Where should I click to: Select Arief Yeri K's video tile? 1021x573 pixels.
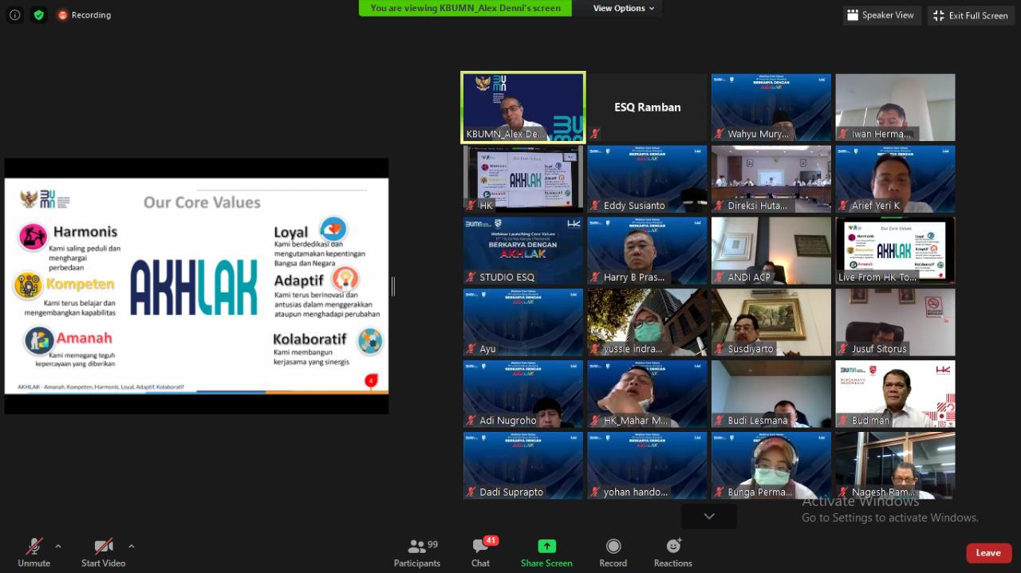[895, 179]
